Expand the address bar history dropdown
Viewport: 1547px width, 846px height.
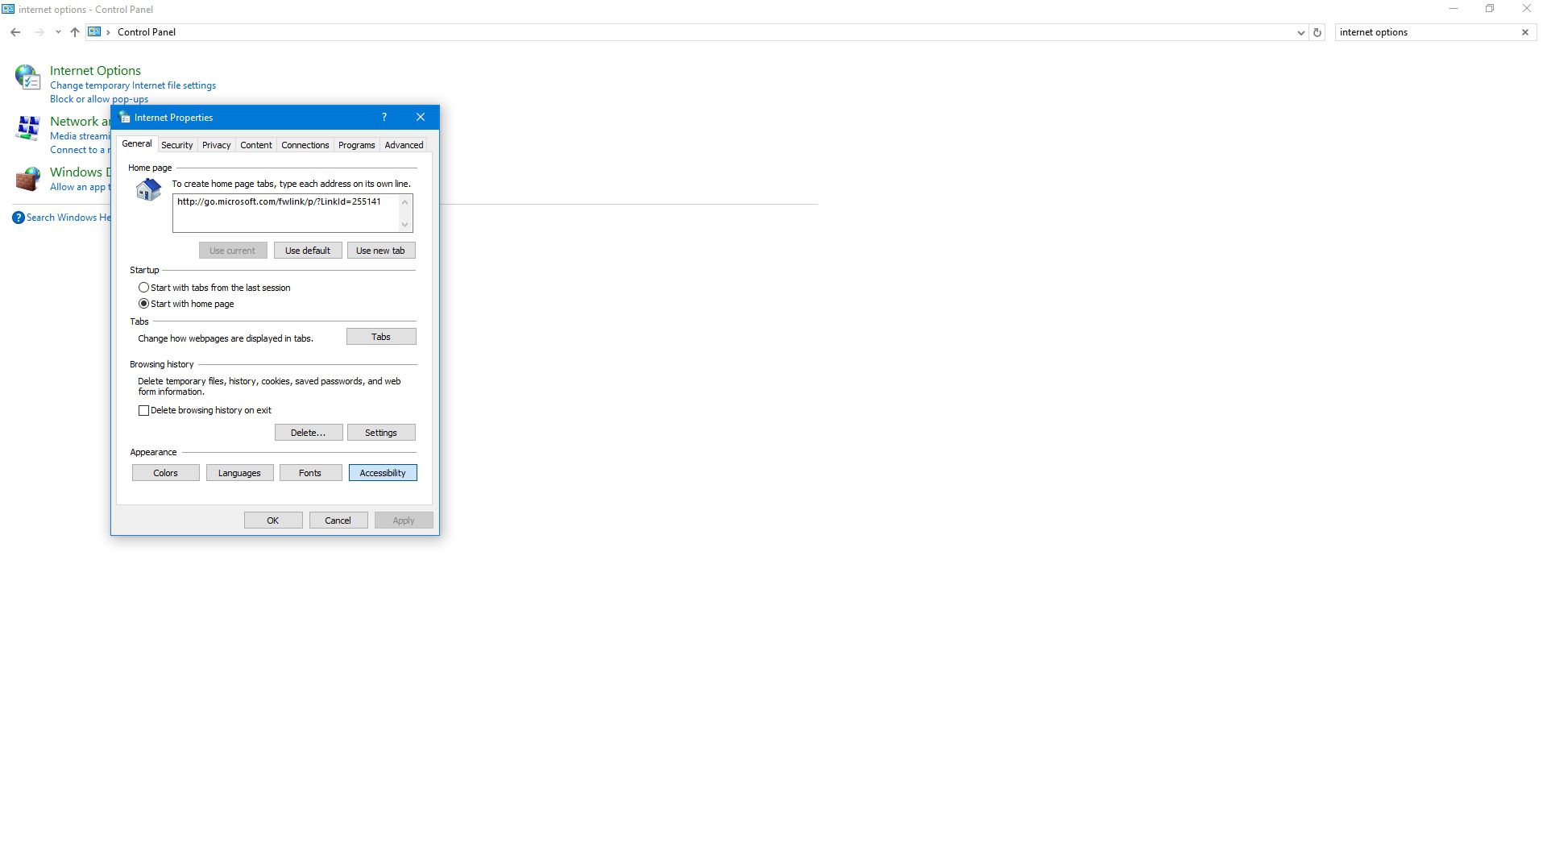pos(1300,32)
